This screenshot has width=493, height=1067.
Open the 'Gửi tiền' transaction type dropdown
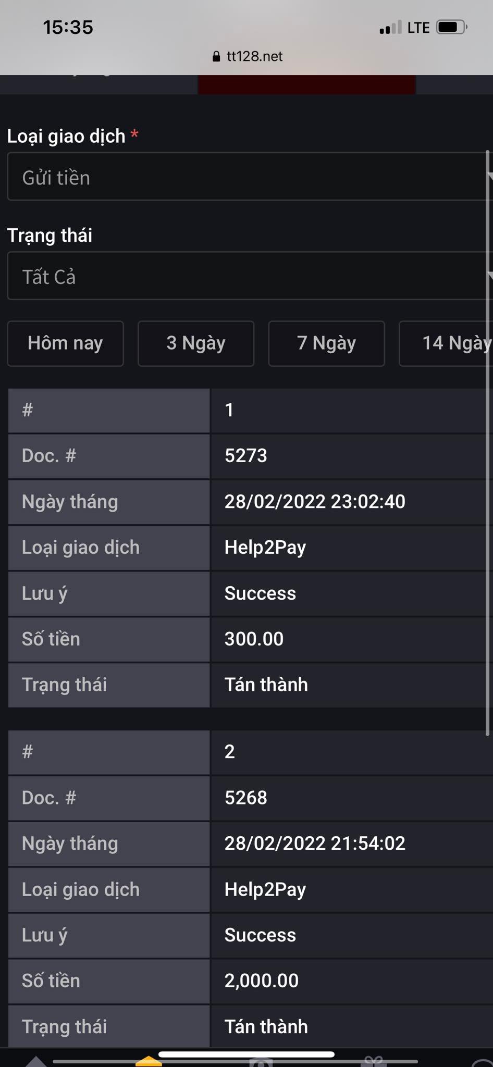pyautogui.click(x=246, y=177)
